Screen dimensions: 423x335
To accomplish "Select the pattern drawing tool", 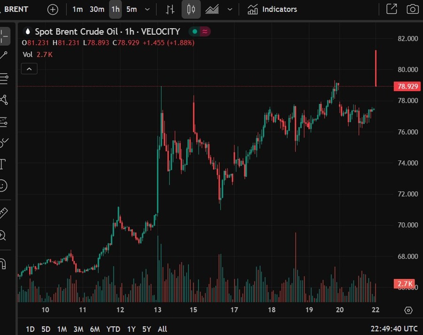I will pyautogui.click(x=4, y=100).
